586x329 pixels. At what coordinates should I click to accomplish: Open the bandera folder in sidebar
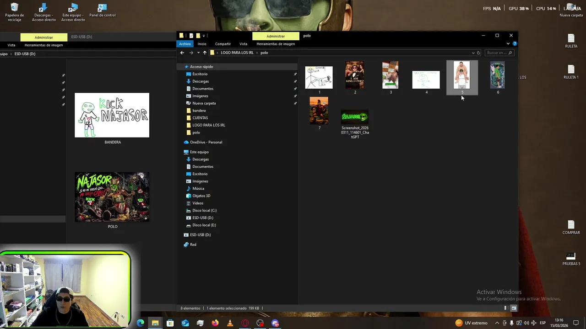pos(199,111)
